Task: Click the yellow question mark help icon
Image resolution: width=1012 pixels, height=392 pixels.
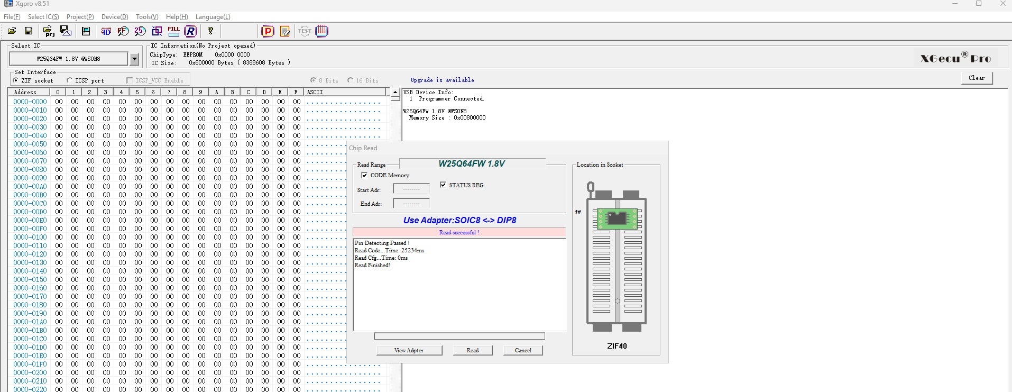Action: [x=210, y=31]
